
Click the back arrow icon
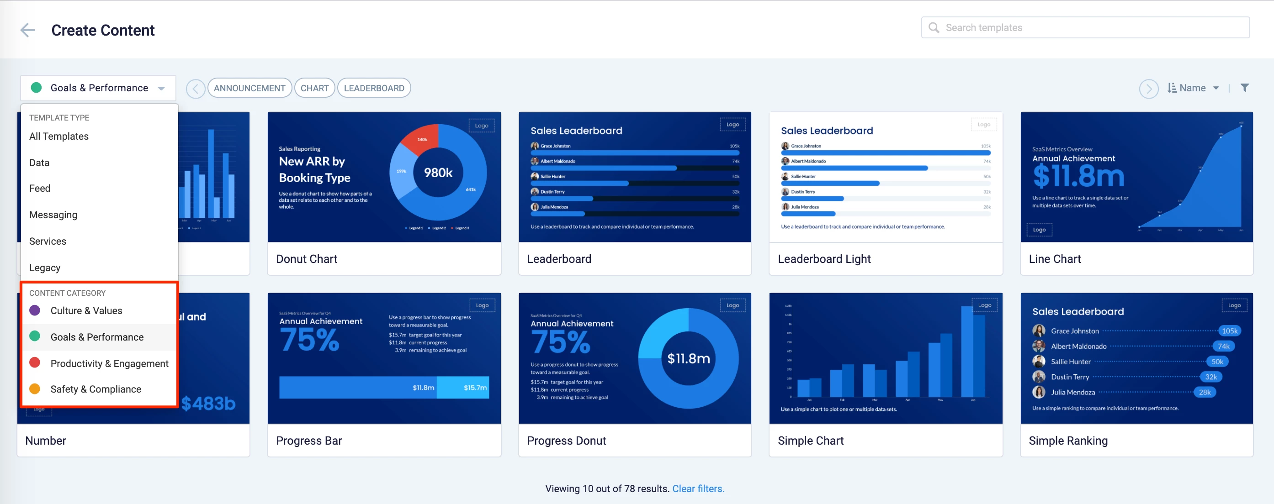(28, 30)
